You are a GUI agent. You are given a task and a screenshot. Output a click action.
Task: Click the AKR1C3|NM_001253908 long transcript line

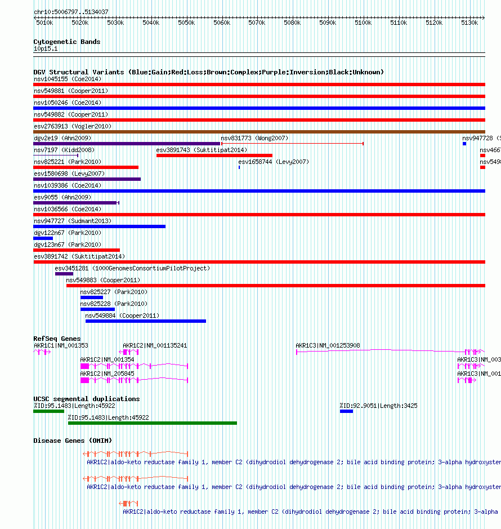pos(391,352)
